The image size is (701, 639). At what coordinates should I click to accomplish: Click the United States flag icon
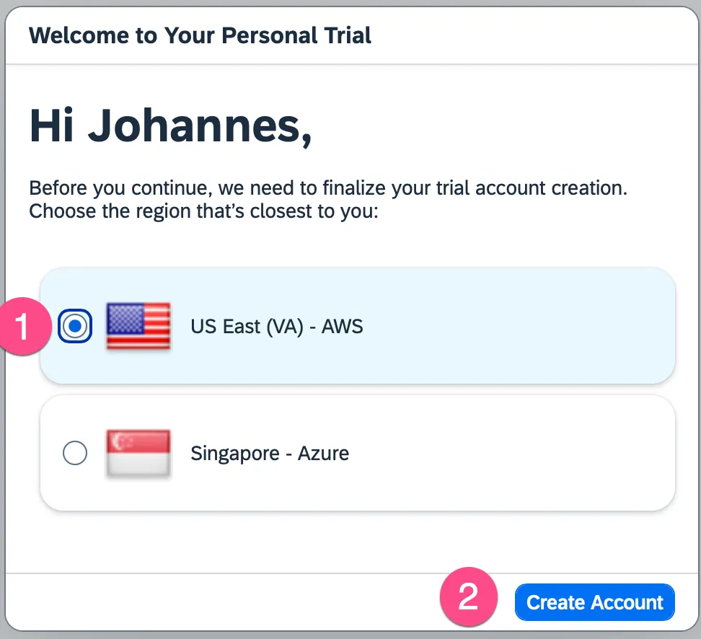[138, 327]
